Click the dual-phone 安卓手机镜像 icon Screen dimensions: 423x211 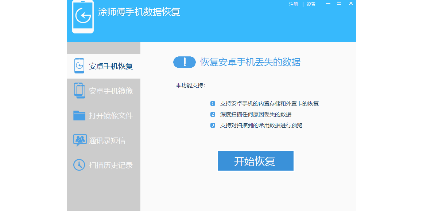pos(79,91)
